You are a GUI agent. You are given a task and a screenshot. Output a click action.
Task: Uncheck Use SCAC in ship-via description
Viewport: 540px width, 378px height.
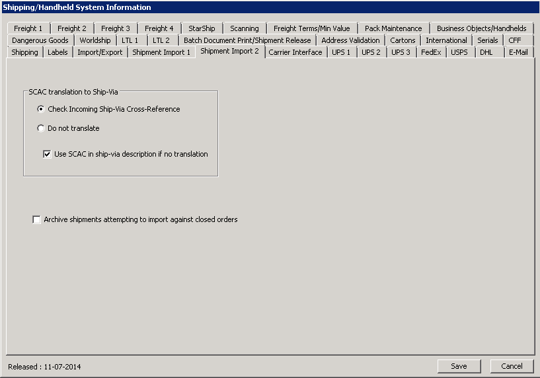[48, 154]
